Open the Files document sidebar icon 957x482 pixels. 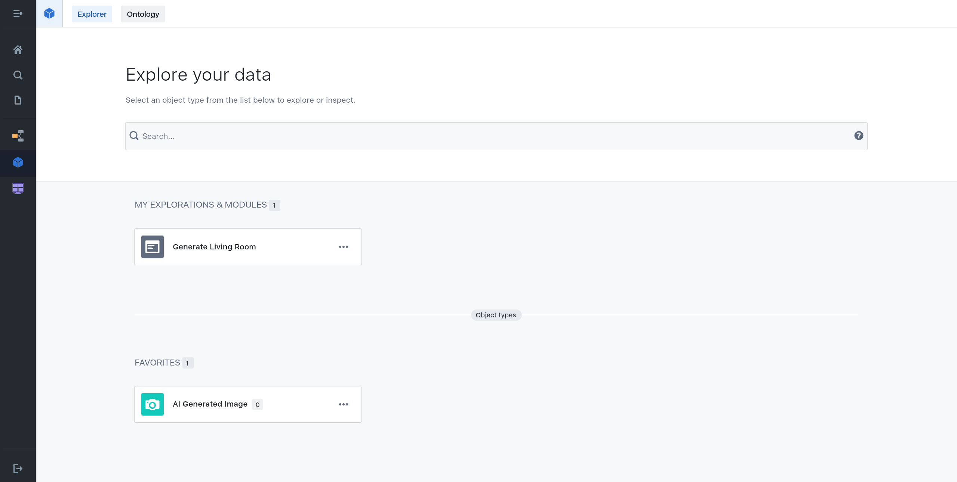coord(18,100)
